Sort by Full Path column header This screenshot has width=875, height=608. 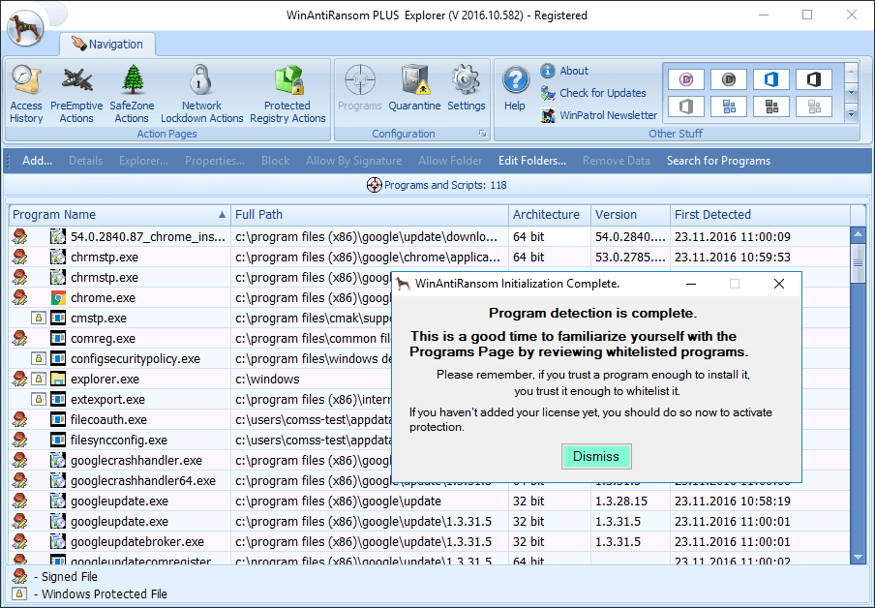370,215
